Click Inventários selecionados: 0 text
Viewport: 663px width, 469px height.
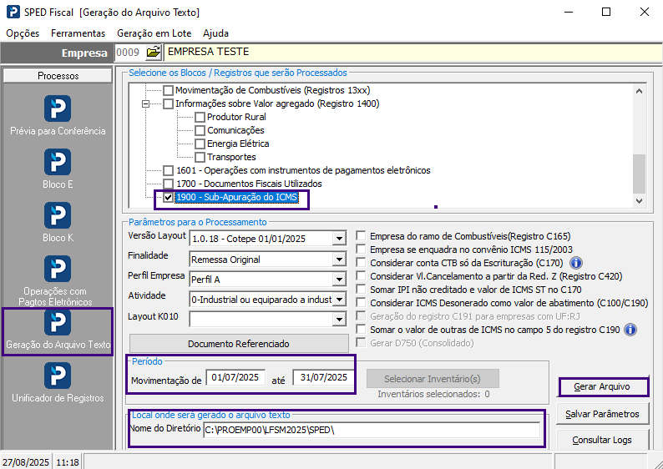pyautogui.click(x=433, y=394)
